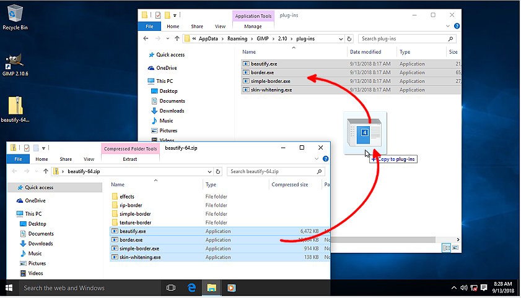Click the Windows Start button
521x298 pixels.
tap(9, 287)
